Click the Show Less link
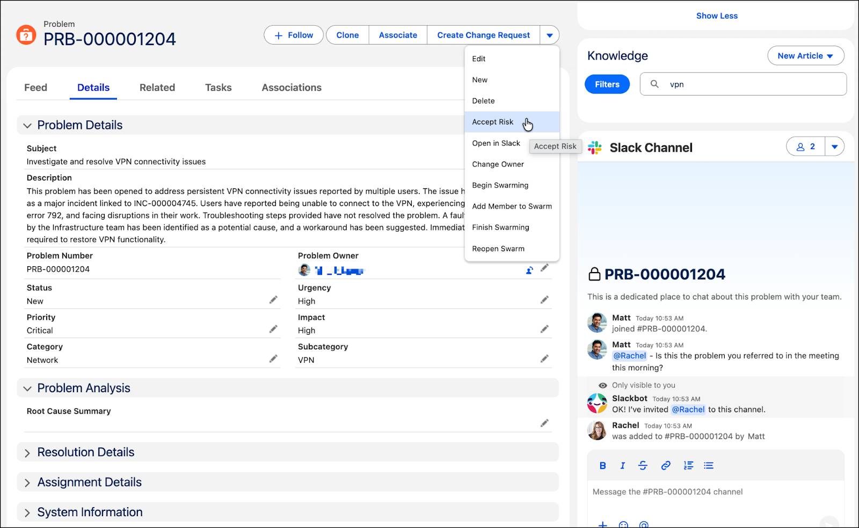The width and height of the screenshot is (859, 528). [x=717, y=16]
